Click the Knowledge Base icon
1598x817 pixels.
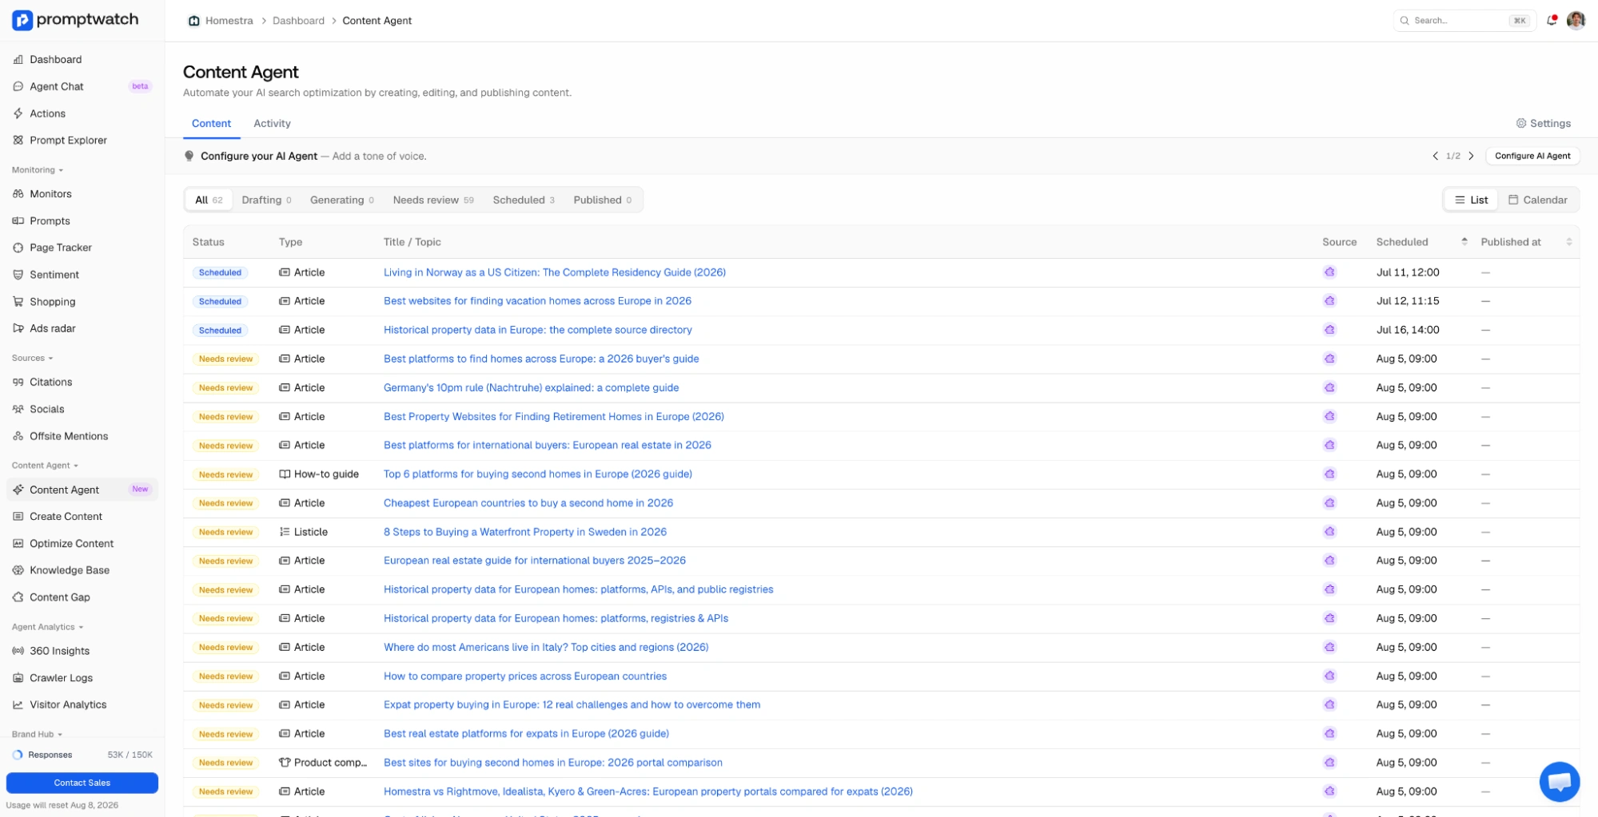(x=18, y=570)
